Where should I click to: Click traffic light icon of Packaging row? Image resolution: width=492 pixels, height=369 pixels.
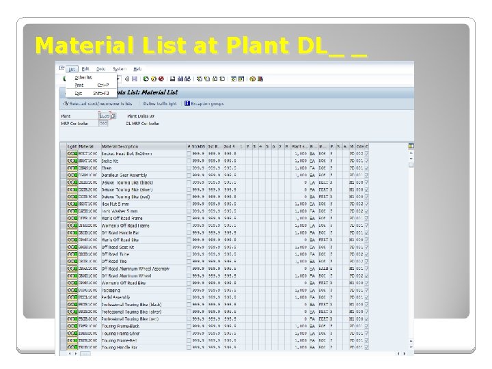[x=72, y=290]
